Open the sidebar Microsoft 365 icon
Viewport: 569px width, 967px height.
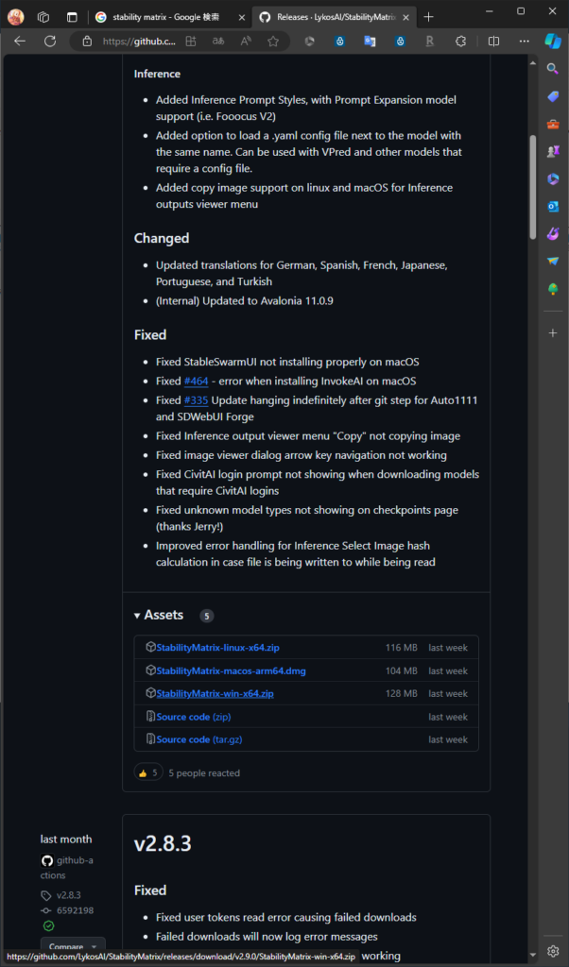(553, 178)
